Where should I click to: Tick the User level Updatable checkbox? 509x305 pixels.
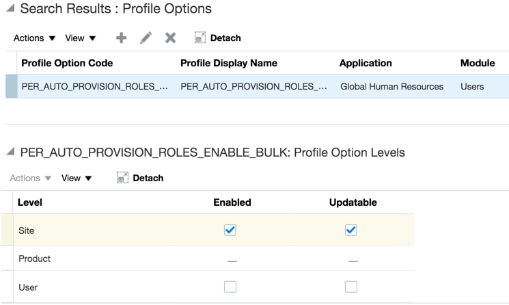[x=350, y=287]
